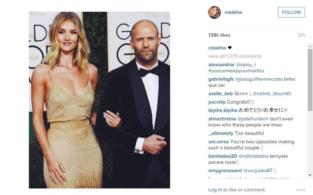
Task: Click the scrollbar down arrow in comments
Action: coord(310,175)
